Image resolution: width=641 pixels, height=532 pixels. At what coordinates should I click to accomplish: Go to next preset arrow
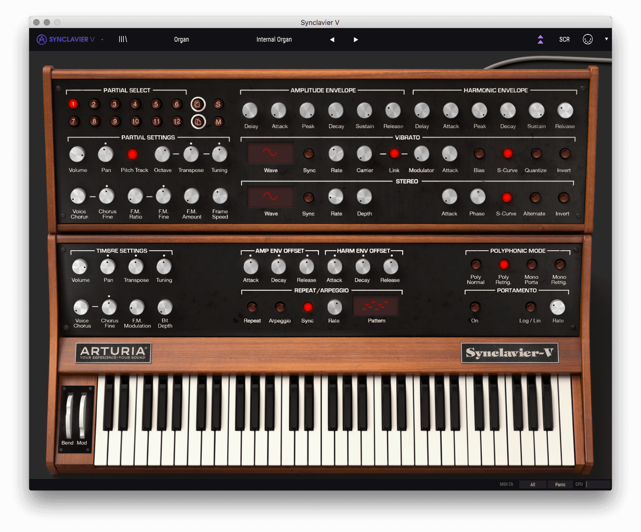[x=356, y=40]
